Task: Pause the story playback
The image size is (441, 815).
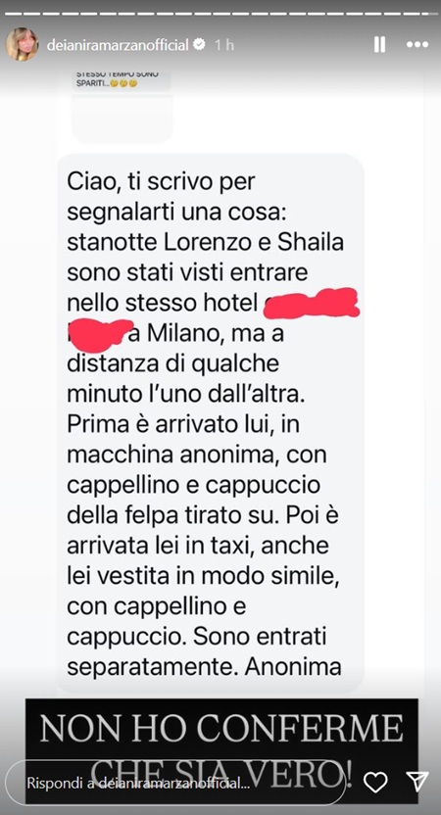Action: pyautogui.click(x=379, y=45)
